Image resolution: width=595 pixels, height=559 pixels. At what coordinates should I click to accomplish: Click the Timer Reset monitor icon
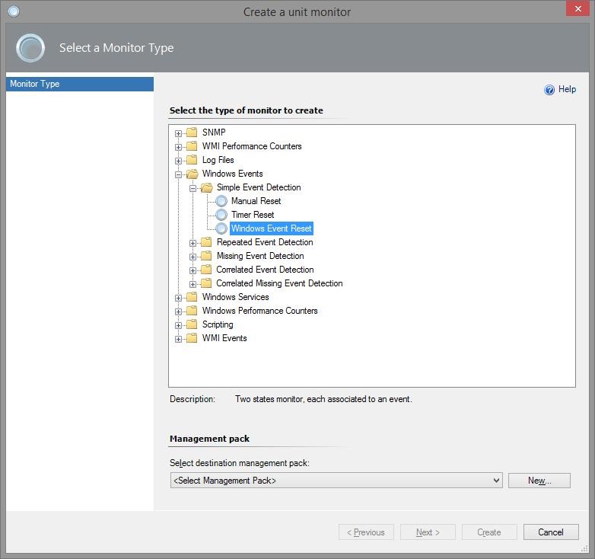(221, 215)
